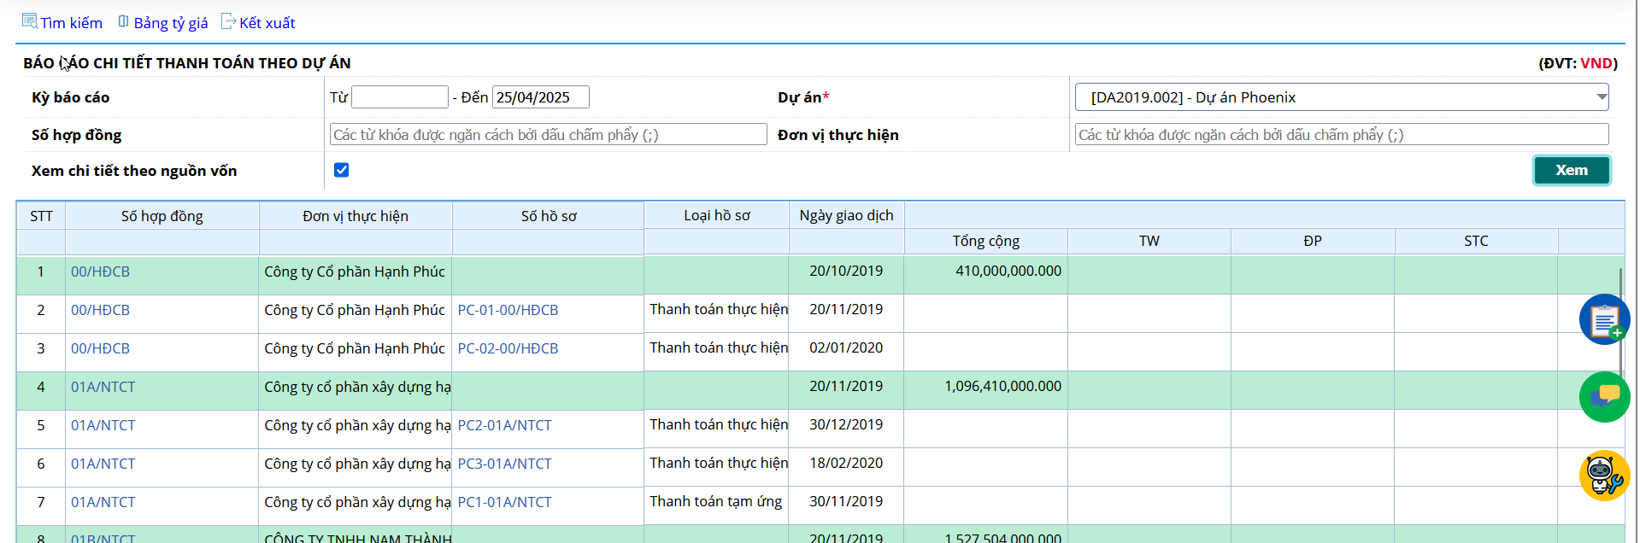Open record PC3-01A/NTCT
This screenshot has width=1640, height=543.
coord(504,464)
